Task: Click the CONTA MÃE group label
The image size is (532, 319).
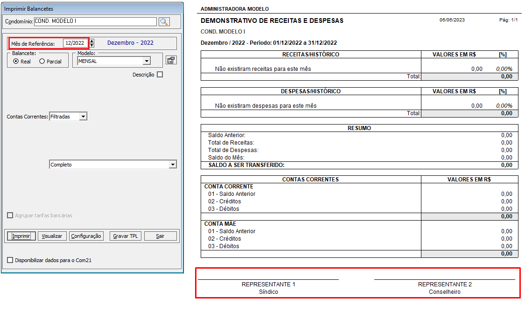Action: (220, 224)
